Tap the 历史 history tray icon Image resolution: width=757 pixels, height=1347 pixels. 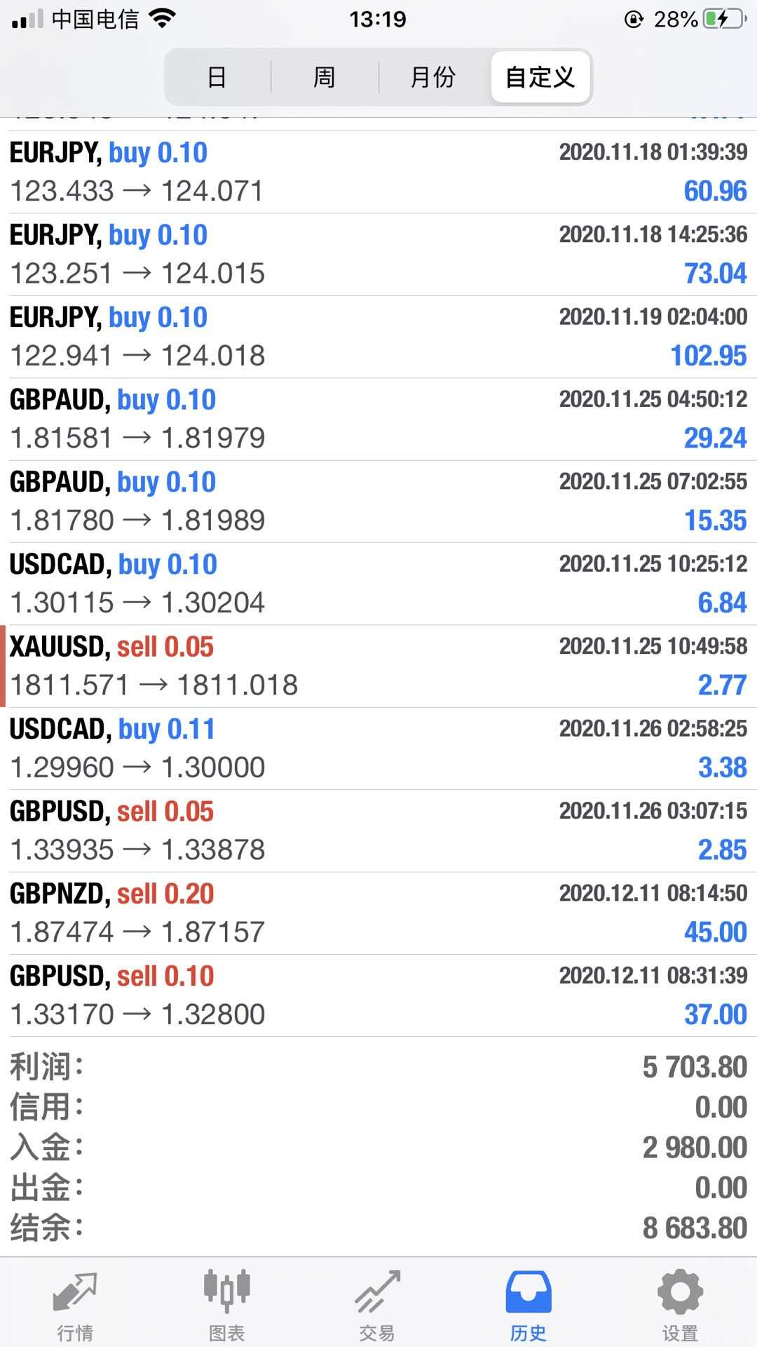(528, 1292)
